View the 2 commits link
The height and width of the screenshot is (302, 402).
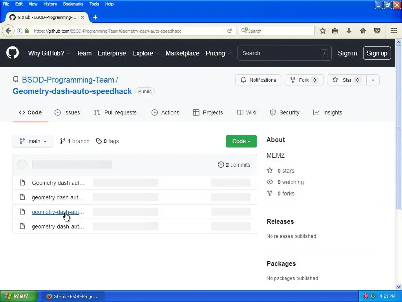point(234,165)
